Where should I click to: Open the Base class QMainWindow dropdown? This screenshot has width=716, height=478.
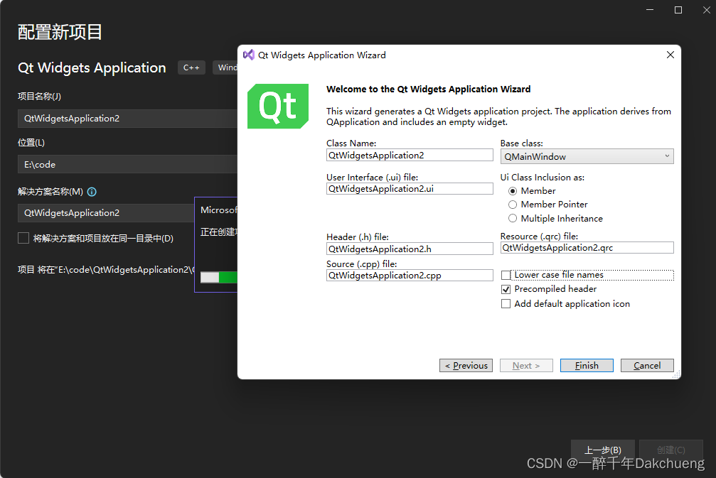[x=587, y=156]
